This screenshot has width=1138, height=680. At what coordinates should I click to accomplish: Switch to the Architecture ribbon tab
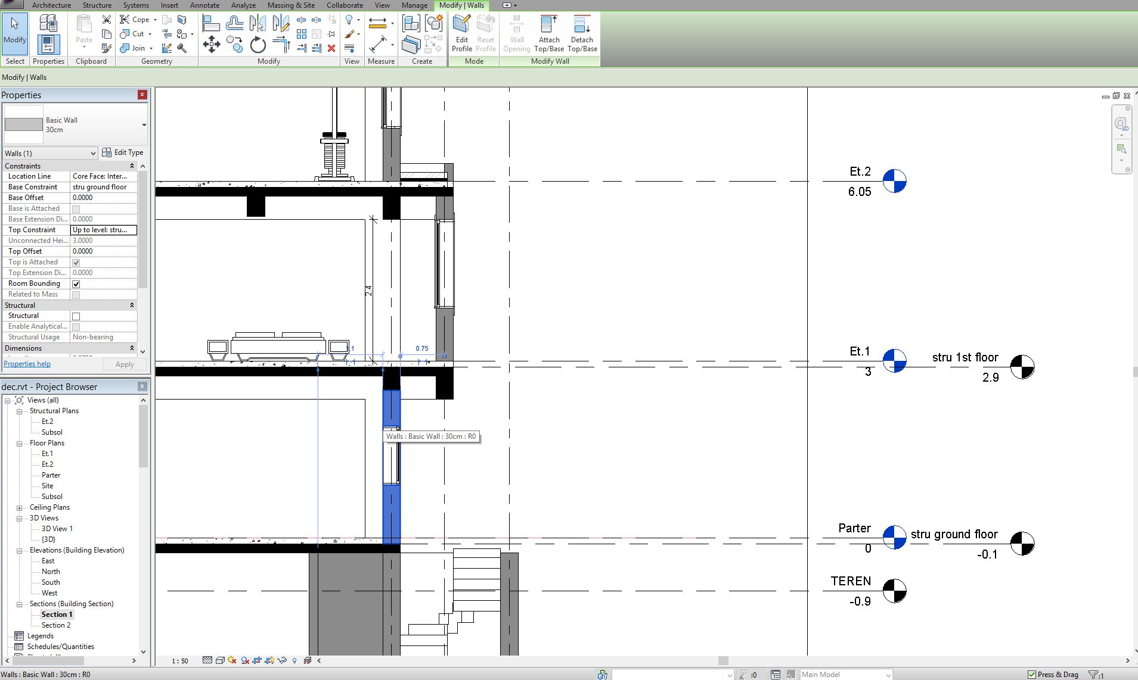(x=51, y=5)
